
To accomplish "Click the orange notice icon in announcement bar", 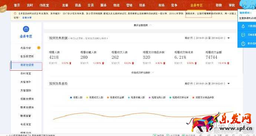I will click(15, 13).
